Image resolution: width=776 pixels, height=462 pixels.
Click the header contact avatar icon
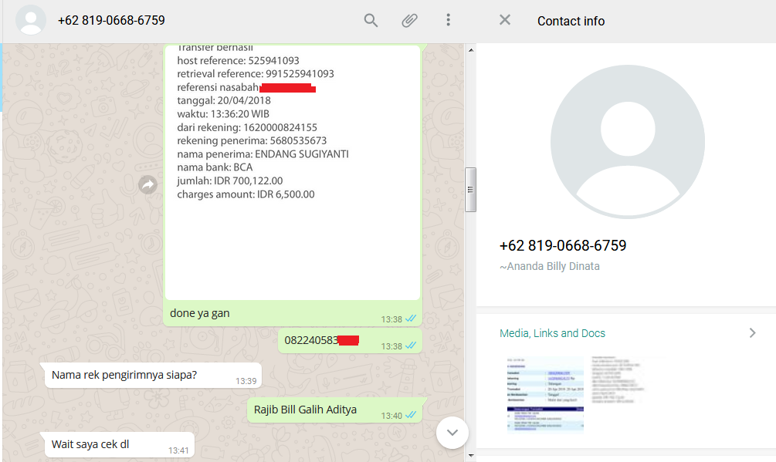point(31,20)
